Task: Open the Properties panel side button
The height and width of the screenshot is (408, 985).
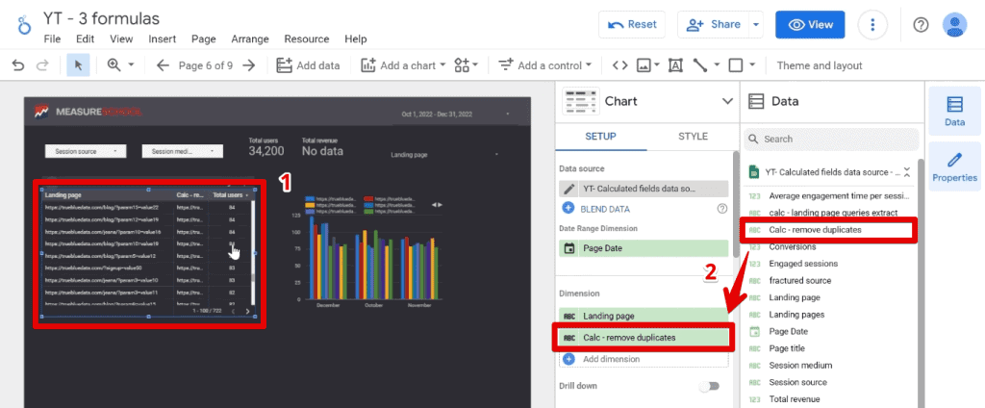Action: pos(955,166)
